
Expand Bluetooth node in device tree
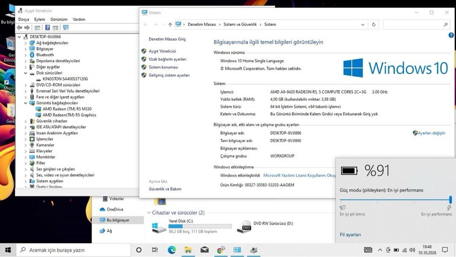point(25,55)
